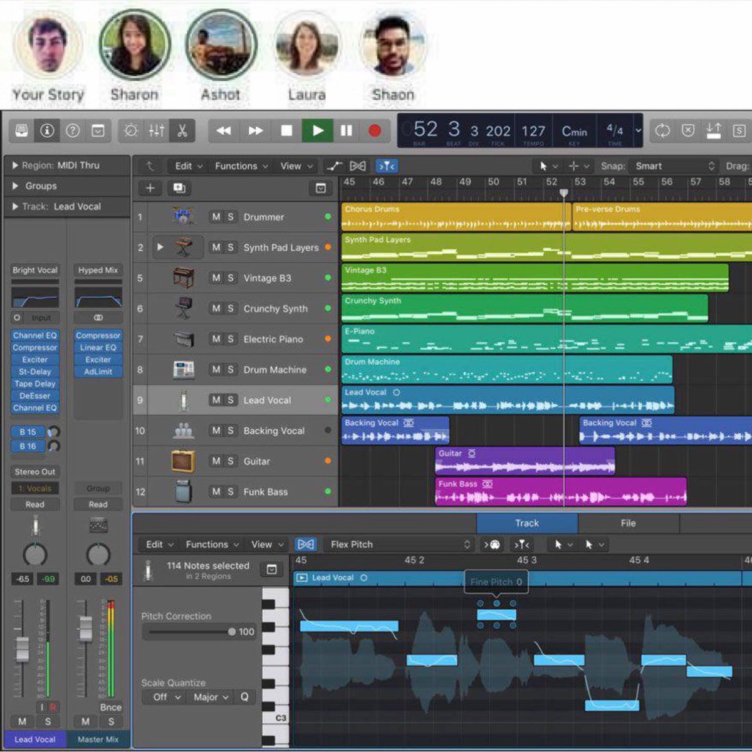Stop playback
Viewport: 752px width, 752px height.
tap(286, 131)
